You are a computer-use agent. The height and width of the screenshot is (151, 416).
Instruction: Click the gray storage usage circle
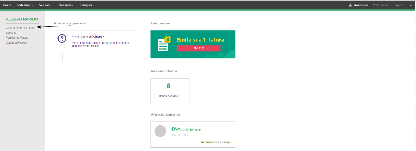pyautogui.click(x=160, y=131)
